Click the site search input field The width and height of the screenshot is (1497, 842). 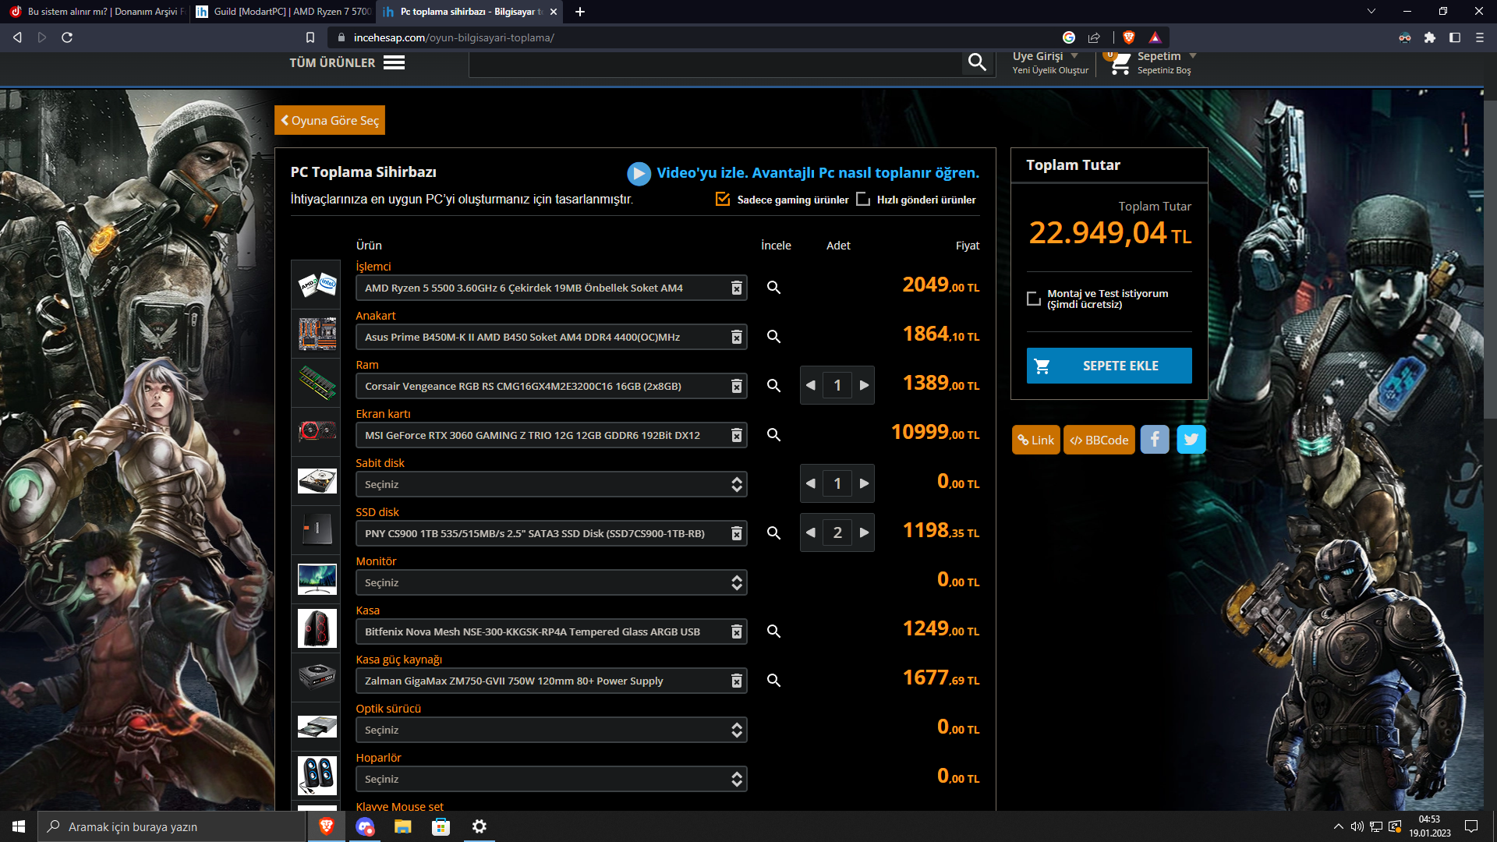(x=715, y=62)
